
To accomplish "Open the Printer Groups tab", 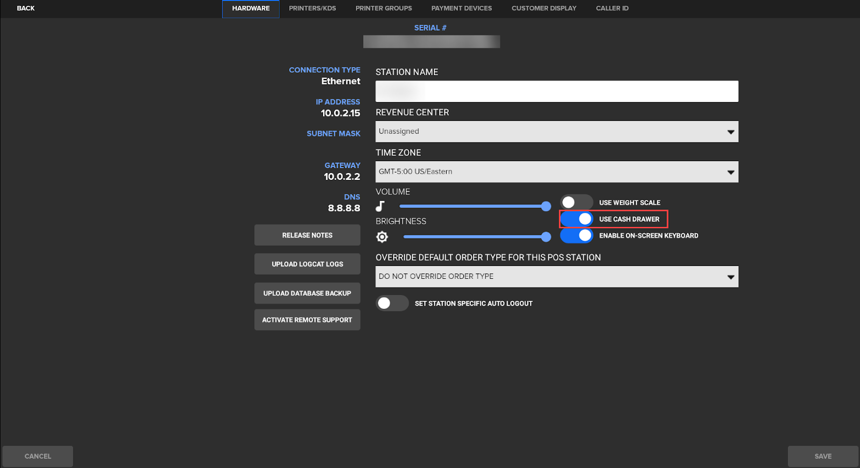I will pos(383,9).
